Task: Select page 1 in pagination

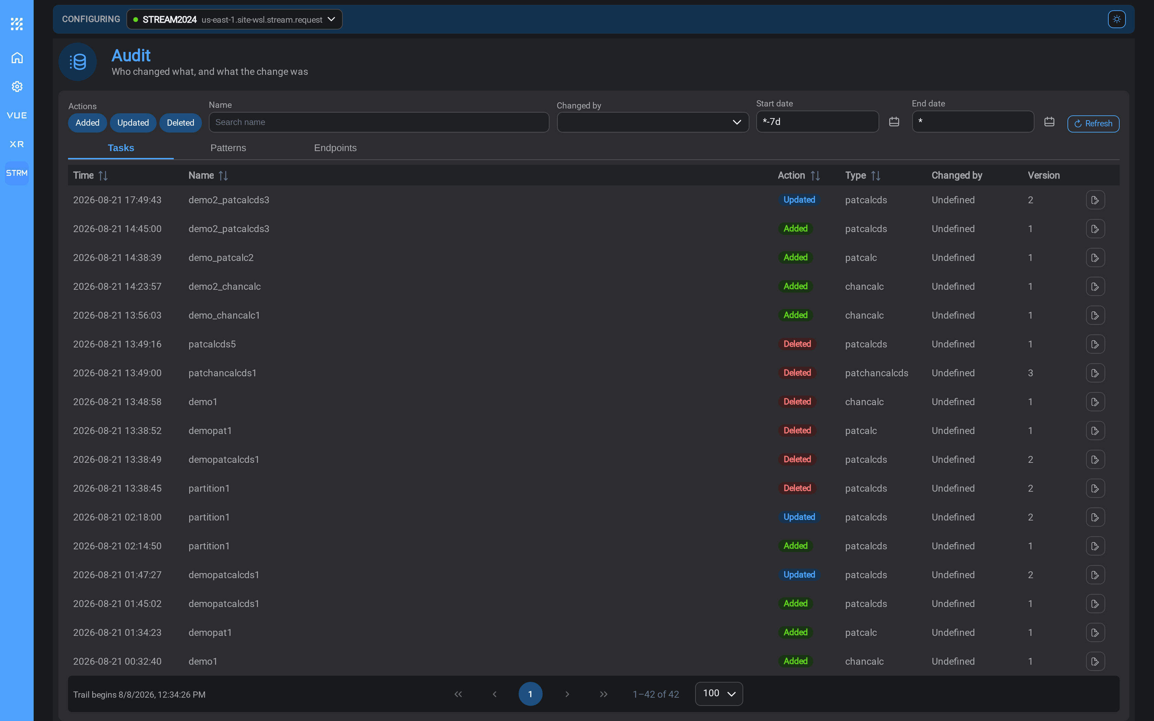Action: (x=530, y=694)
